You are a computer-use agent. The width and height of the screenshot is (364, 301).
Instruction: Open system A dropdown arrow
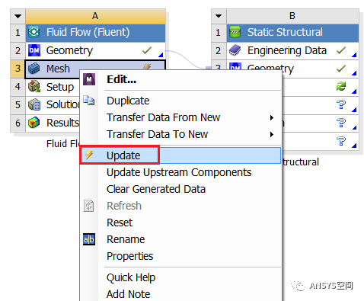18,16
